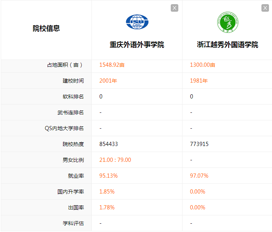Viewport: 272px width, 232px height.
Task: Select the 院校信息 header
Action: tap(46, 28)
